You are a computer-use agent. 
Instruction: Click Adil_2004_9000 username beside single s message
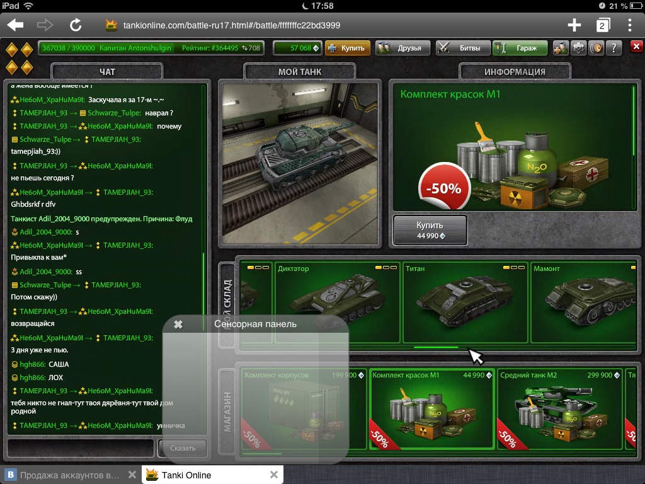point(46,232)
